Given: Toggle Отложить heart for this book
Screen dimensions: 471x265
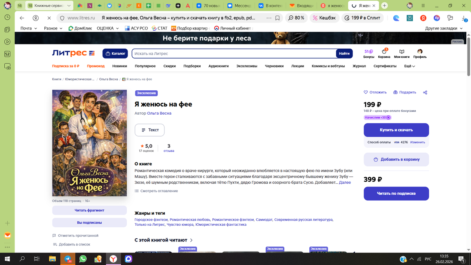Looking at the screenshot, I should tap(375, 92).
